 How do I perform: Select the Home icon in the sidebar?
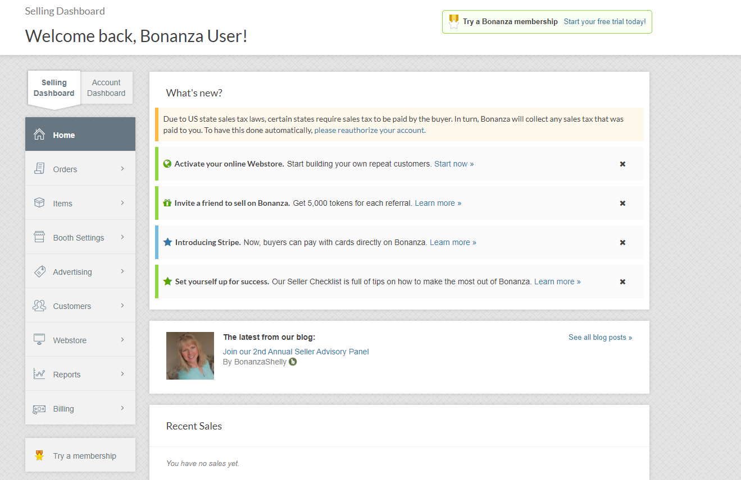click(39, 135)
